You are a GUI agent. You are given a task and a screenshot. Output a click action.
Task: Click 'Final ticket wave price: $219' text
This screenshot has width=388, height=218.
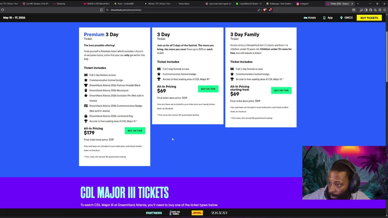coord(99,140)
